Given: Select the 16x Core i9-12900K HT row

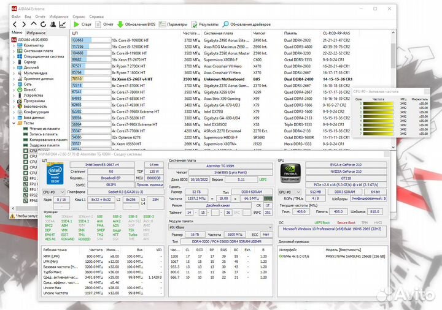Looking at the screenshot, I should coord(231,47).
